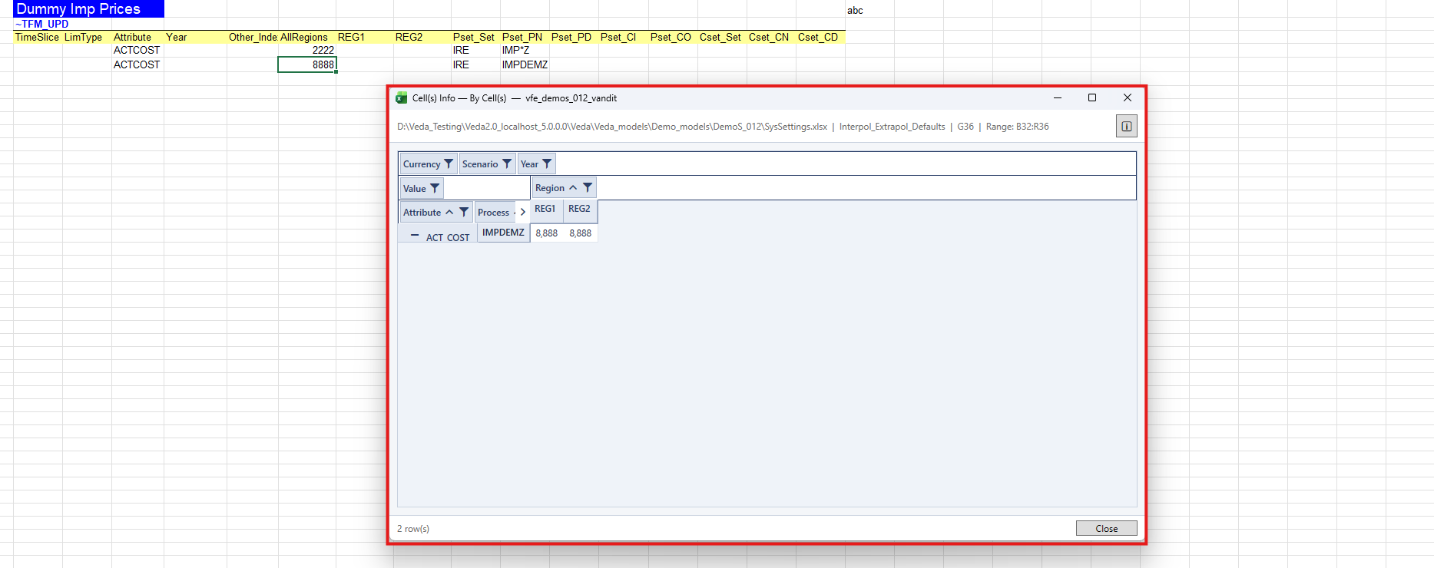Select the Currency field header
Screen dimensions: 1434x568
428,163
